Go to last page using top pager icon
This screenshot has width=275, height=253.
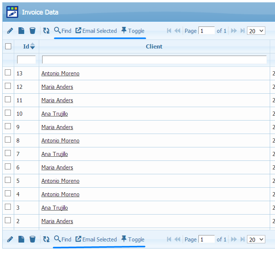[243, 31]
